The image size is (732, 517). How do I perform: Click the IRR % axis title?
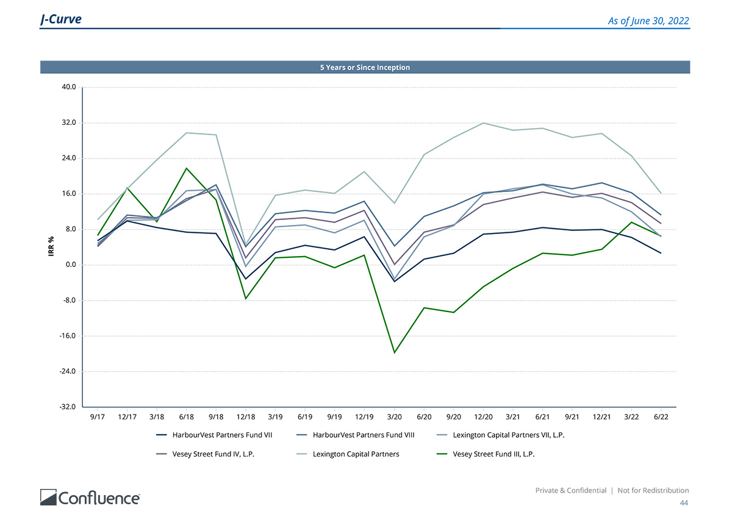(52, 246)
